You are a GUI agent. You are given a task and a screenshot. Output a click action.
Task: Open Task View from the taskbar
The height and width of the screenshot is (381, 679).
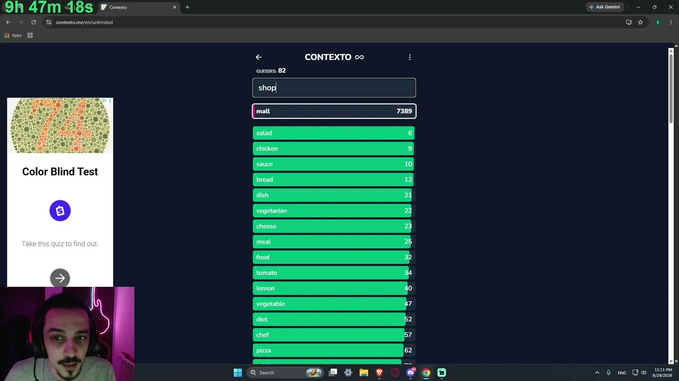[x=333, y=373]
